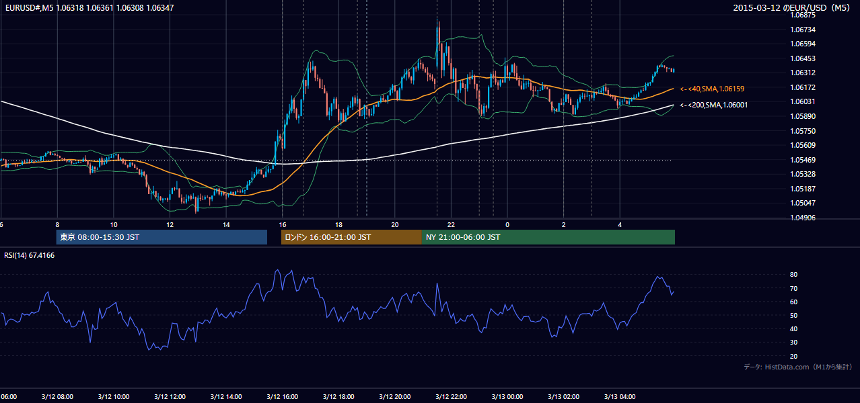860x403 pixels.
Task: Click the 3/13 04:00 bottom time label
Action: [620, 397]
